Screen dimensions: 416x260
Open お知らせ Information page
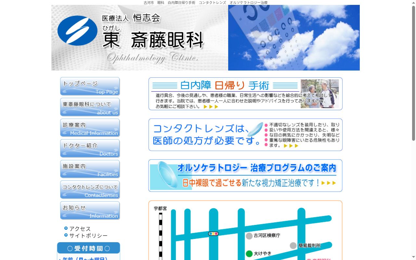[90, 210]
